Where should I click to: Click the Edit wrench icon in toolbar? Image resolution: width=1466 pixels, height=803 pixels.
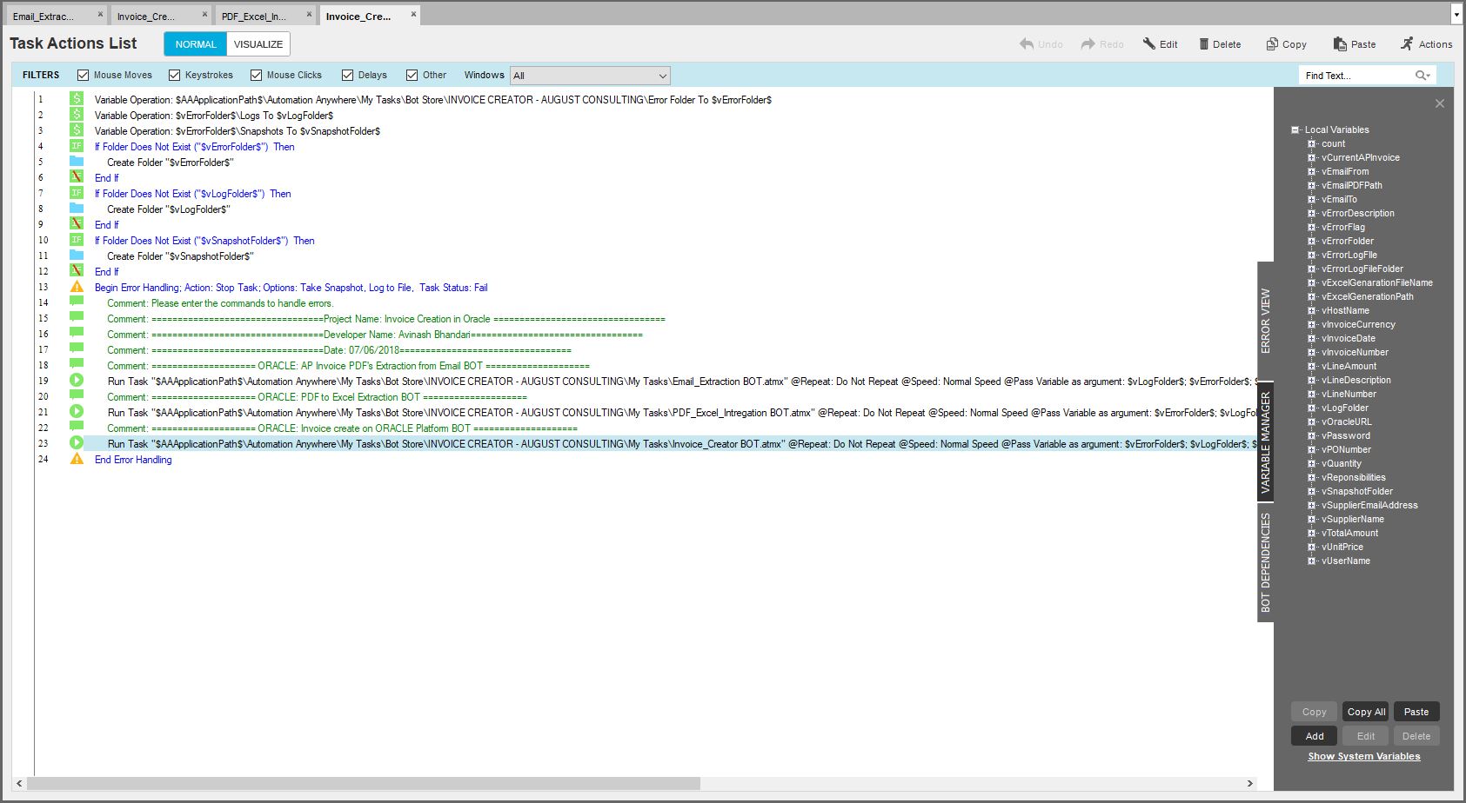(1149, 44)
